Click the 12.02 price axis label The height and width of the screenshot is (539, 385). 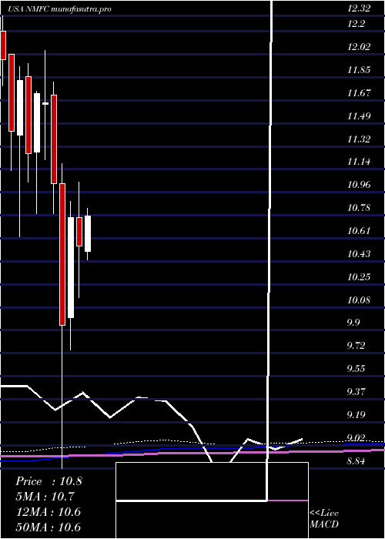click(359, 47)
